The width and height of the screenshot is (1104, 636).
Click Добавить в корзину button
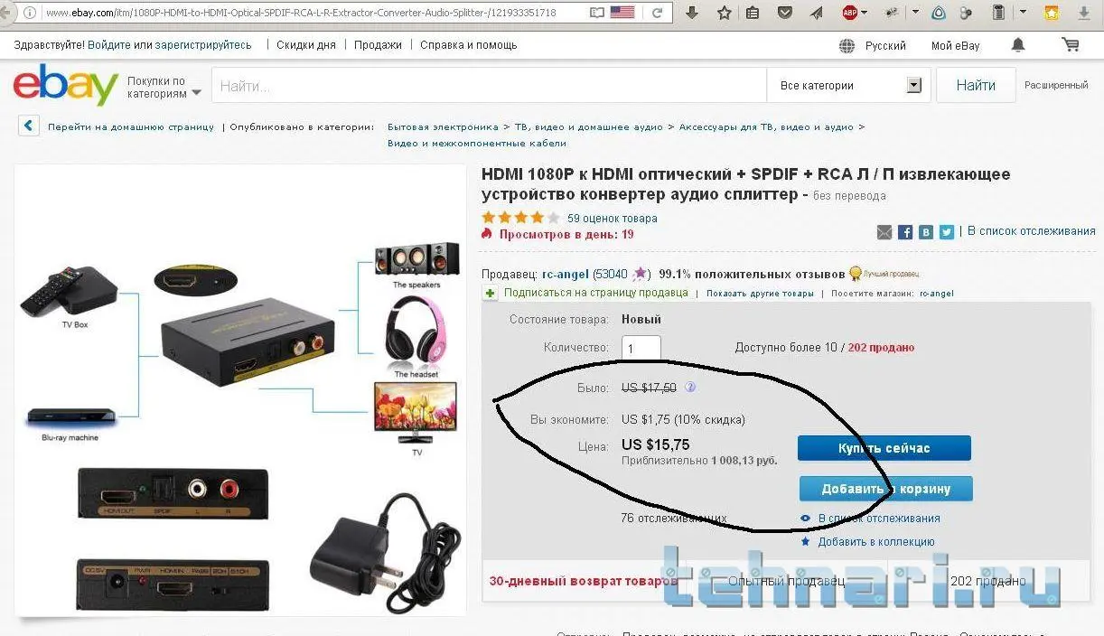coord(886,489)
